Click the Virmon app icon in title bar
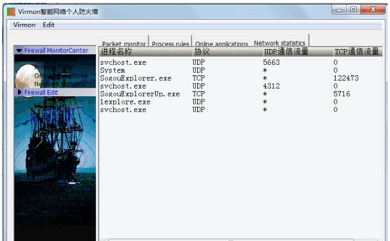The height and width of the screenshot is (241, 390). pyautogui.click(x=11, y=12)
